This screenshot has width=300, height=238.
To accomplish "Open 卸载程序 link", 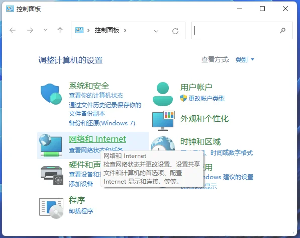I will tap(81, 211).
